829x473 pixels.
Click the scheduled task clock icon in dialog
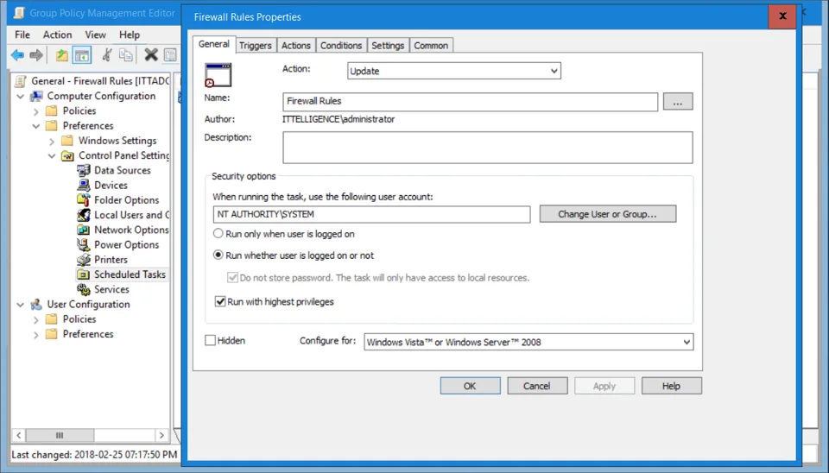(x=218, y=76)
